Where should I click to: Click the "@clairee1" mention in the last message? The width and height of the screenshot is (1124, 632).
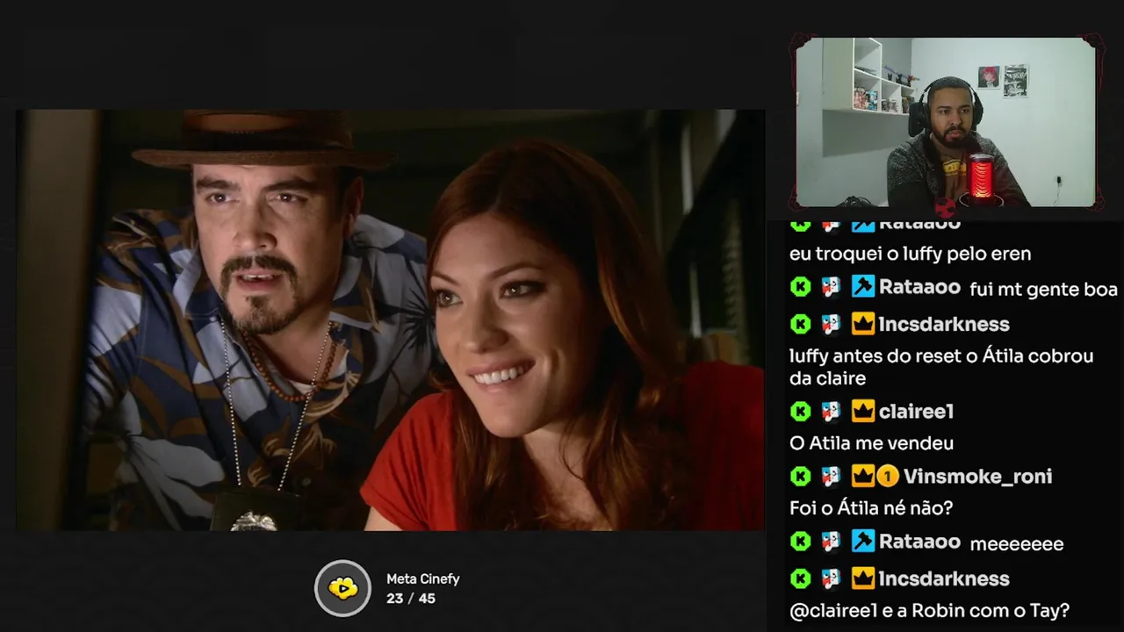[x=832, y=611]
